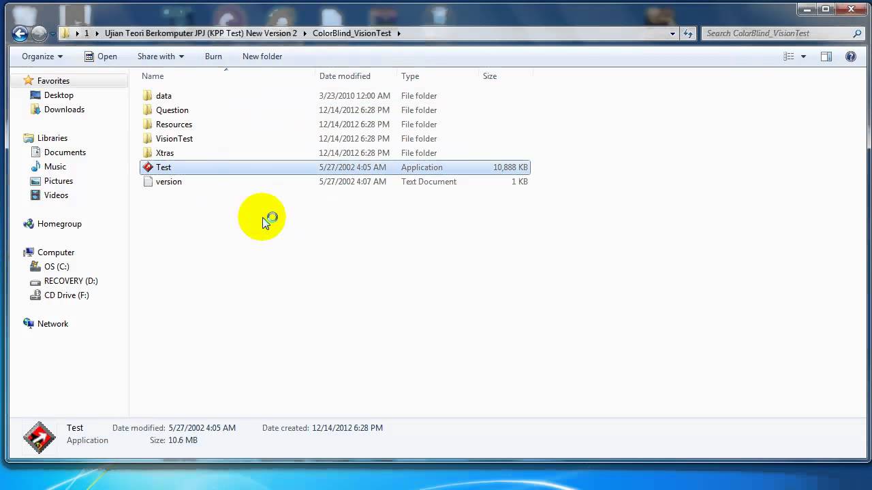Click the Homegroup icon
Image resolution: width=872 pixels, height=490 pixels.
[x=29, y=224]
